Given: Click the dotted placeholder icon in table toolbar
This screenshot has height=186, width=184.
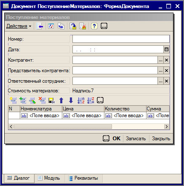Looking at the screenshot, I should pyautogui.click(x=100, y=100).
